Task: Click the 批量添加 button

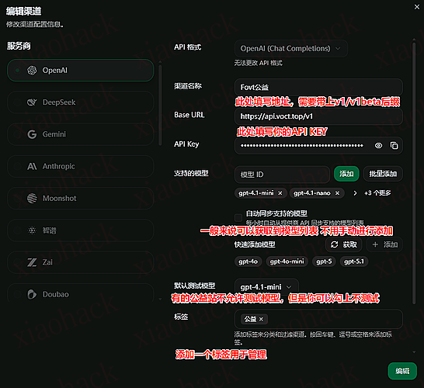Action: click(383, 174)
